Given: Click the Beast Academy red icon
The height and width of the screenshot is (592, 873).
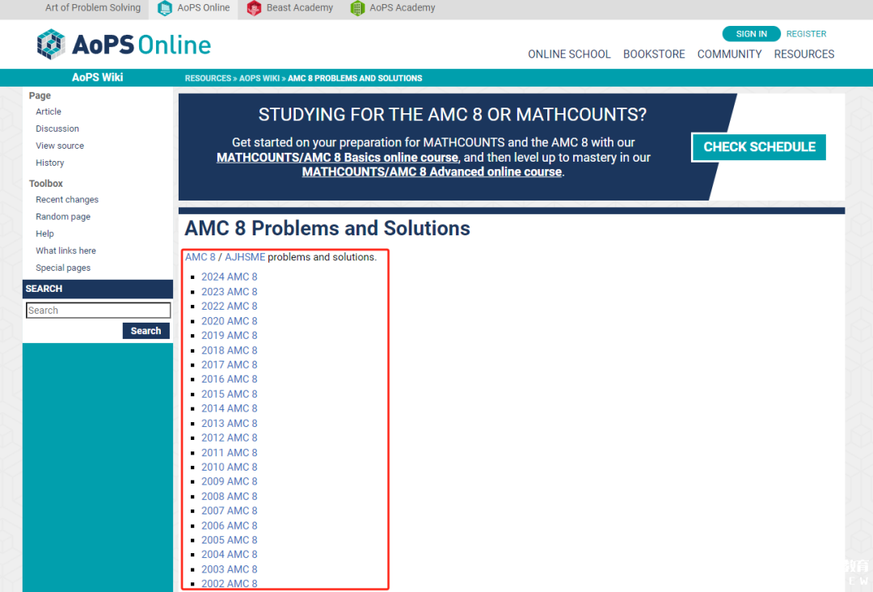Looking at the screenshot, I should [x=254, y=8].
